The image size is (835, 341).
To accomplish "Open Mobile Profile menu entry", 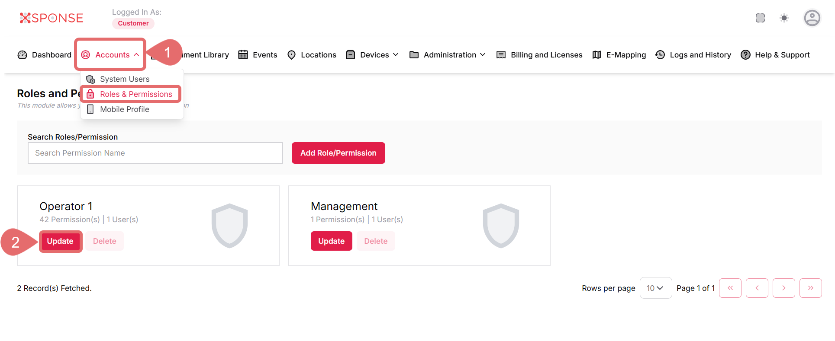I will coord(124,109).
